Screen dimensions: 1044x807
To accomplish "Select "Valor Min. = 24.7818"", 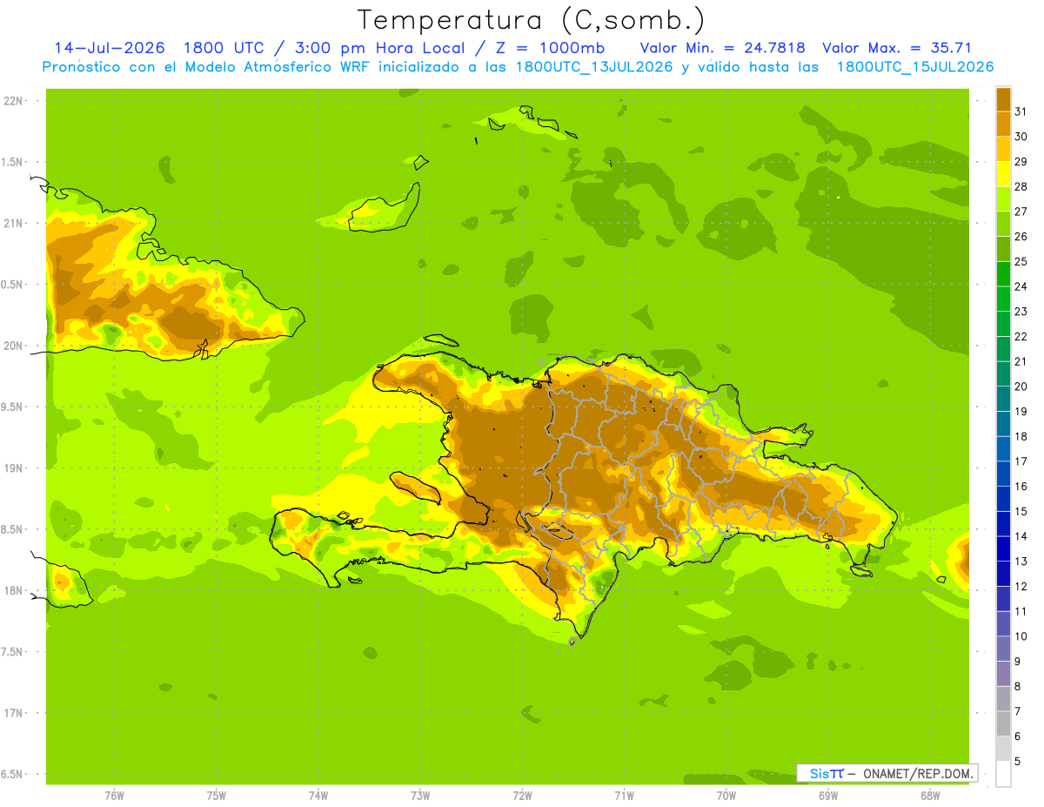I will coord(722,48).
